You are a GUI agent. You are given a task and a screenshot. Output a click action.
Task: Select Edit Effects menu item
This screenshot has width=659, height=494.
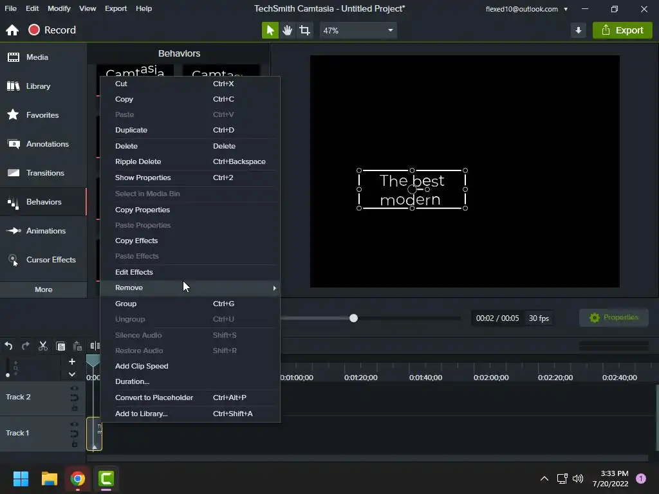[x=190, y=272]
